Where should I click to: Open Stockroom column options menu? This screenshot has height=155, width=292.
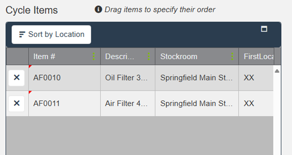pos(232,57)
